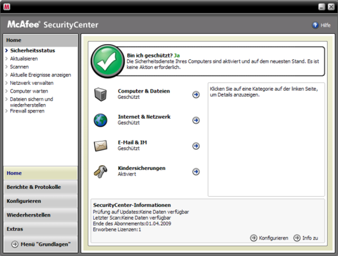
Task: Click the McAfee logo in the title bar
Action: pyautogui.click(x=7, y=6)
